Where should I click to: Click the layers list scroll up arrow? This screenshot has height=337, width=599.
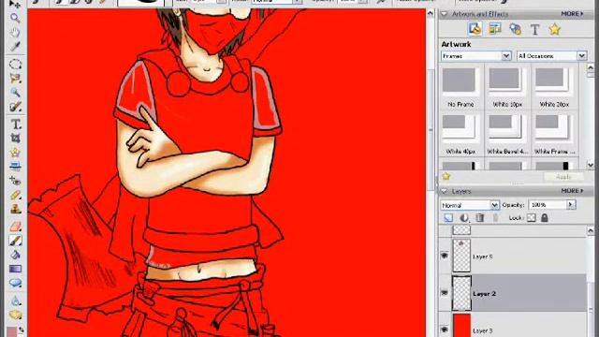(591, 230)
